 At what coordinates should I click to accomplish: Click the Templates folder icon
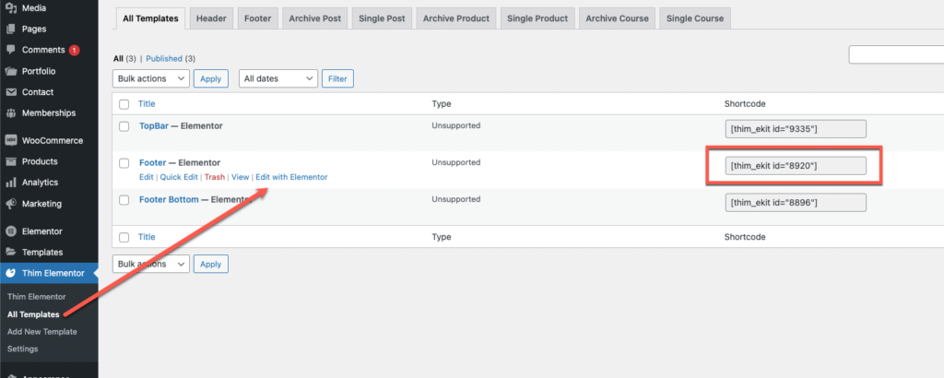(10, 253)
